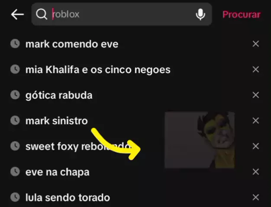Remove "sweet foxy" search entry
The width and height of the screenshot is (271, 207).
[256, 146]
